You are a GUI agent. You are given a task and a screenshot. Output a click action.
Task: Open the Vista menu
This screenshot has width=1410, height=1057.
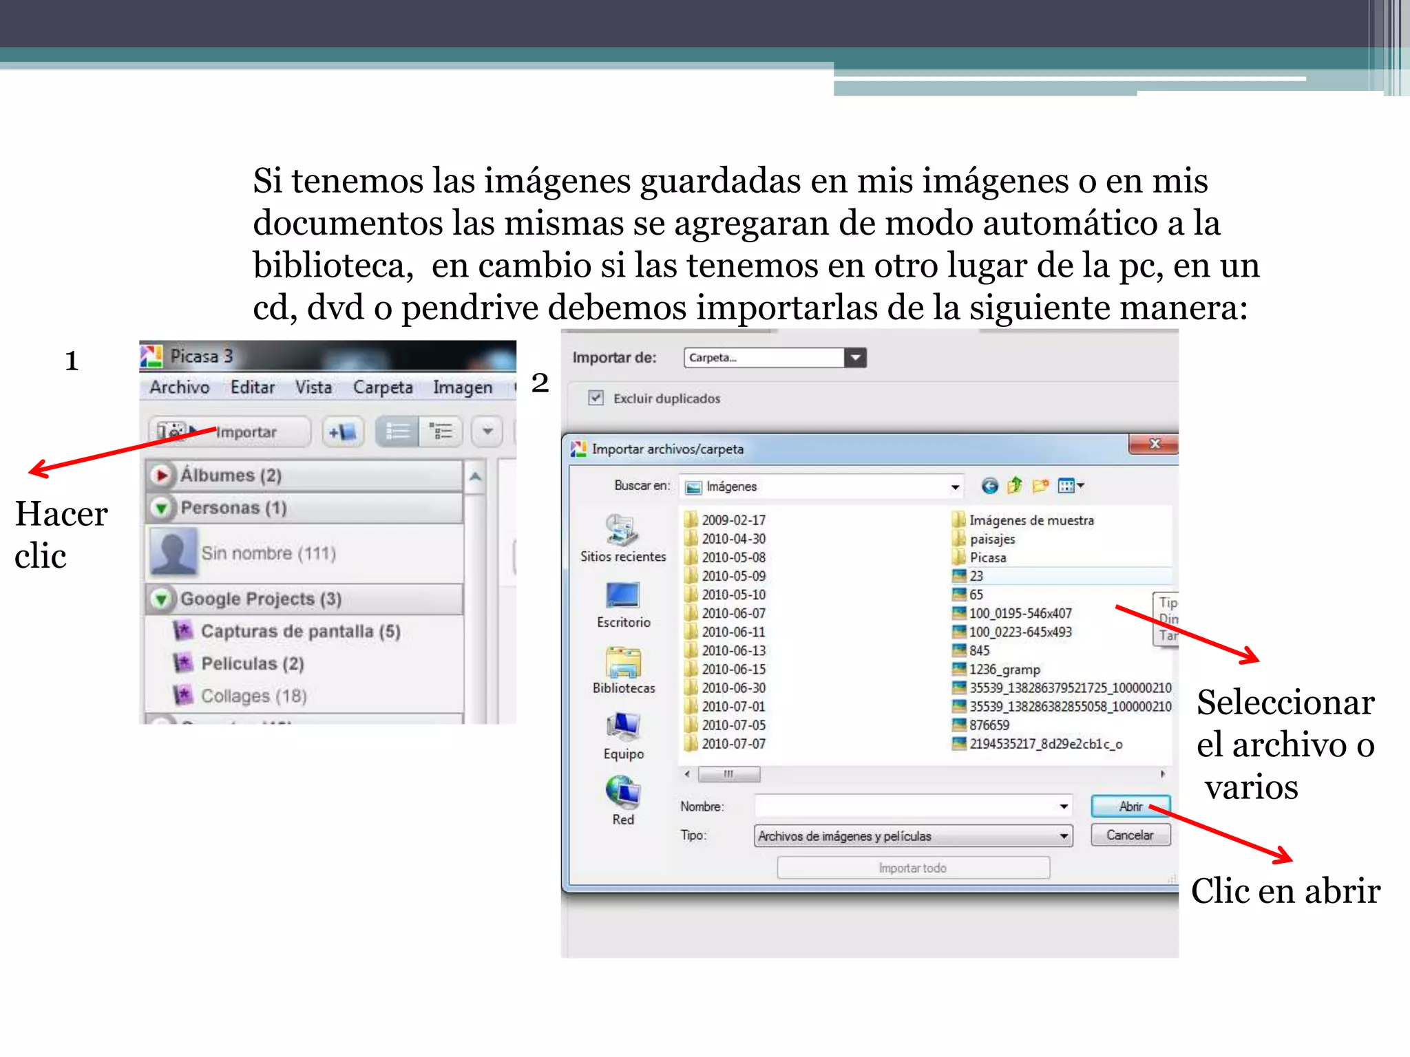313,387
